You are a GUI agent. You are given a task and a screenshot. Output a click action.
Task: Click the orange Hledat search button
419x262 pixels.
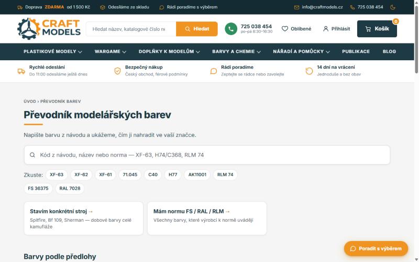197,29
